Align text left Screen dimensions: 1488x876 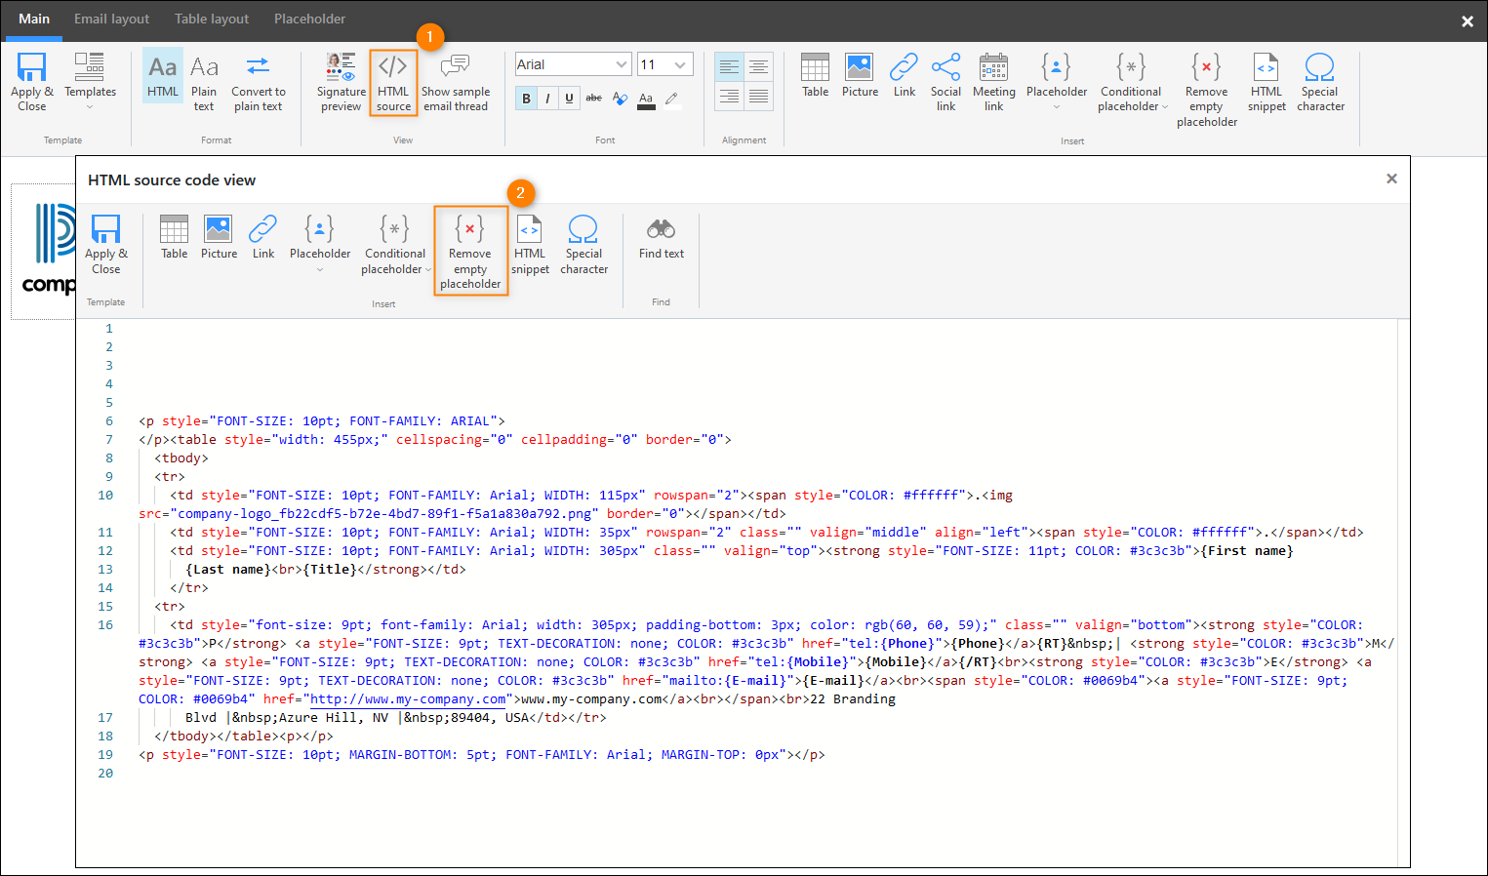[x=729, y=67]
